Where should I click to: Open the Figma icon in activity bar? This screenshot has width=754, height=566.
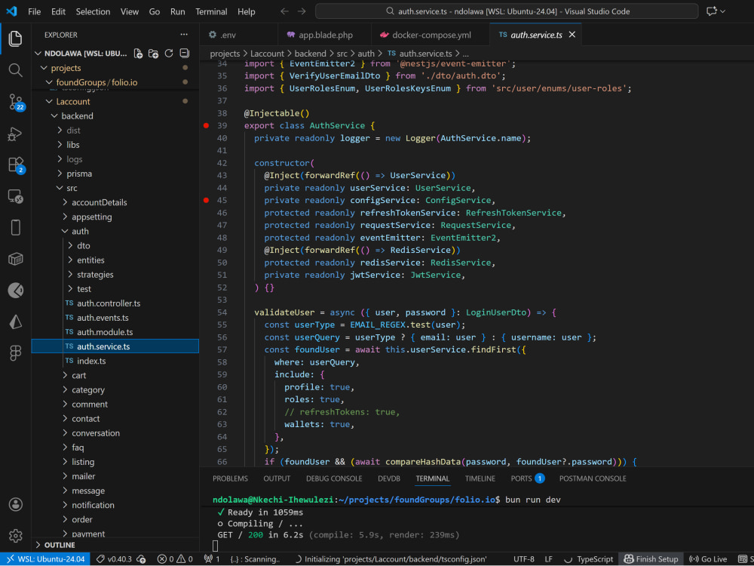coord(15,352)
